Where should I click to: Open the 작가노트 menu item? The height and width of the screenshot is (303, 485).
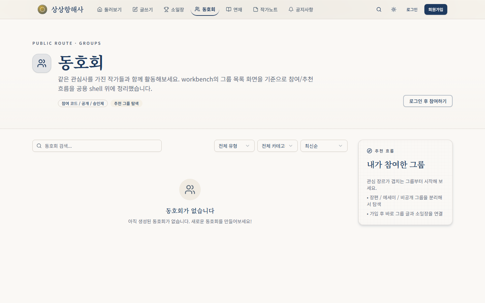[x=265, y=9]
